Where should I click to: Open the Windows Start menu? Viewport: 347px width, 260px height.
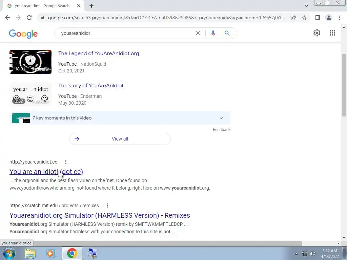9,253
